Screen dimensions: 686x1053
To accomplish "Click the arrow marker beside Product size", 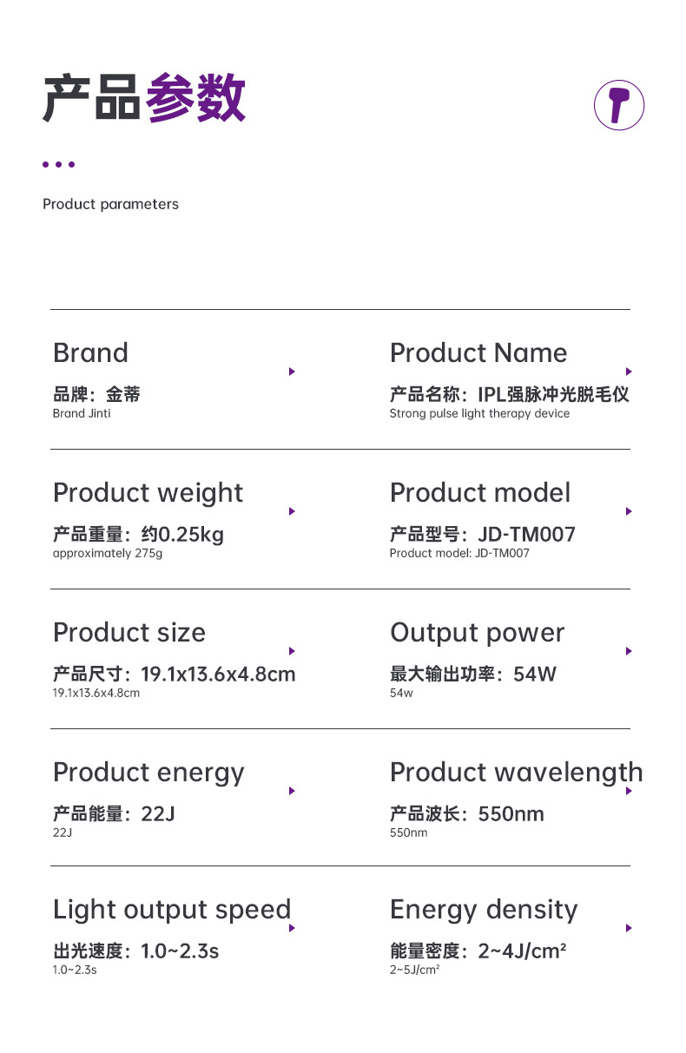I will coord(292,651).
